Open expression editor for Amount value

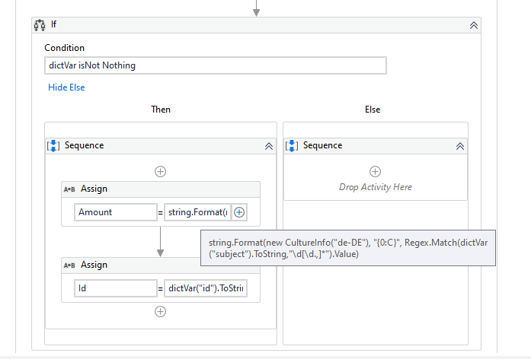coord(239,212)
